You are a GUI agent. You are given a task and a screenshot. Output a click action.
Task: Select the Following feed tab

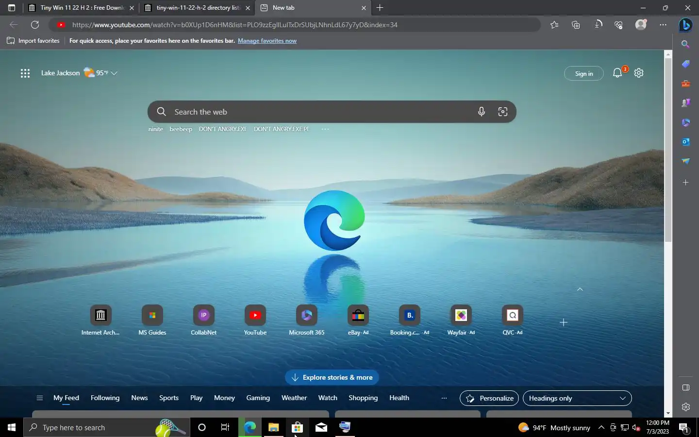[x=105, y=398]
